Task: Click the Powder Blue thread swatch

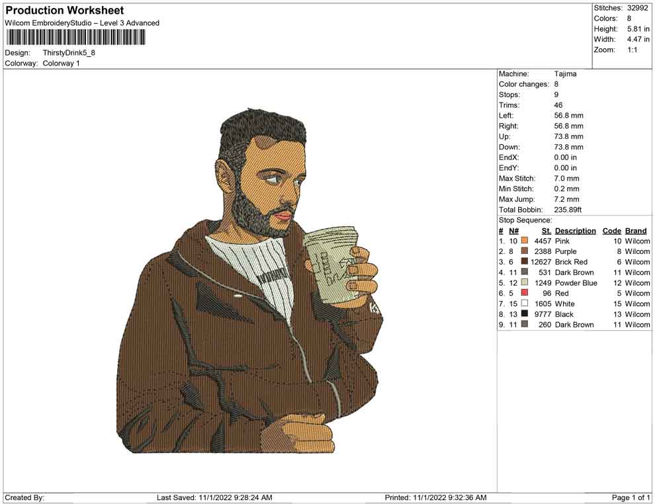Action: point(525,282)
